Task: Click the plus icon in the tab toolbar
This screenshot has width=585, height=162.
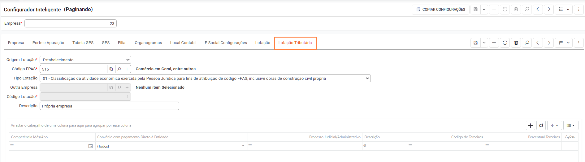Action: pos(494,43)
